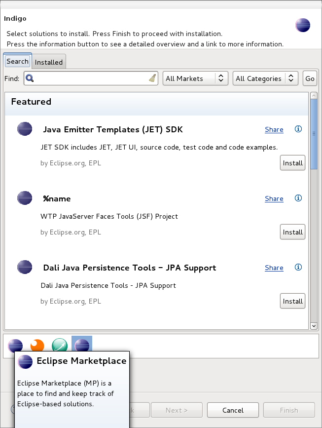The image size is (322, 428).
Task: Open the All Categories dropdown
Action: pyautogui.click(x=265, y=78)
